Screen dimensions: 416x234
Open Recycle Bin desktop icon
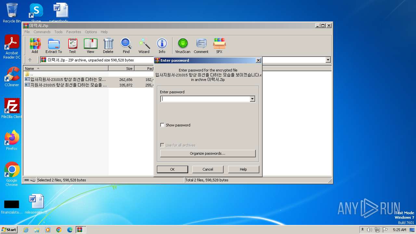(12, 13)
